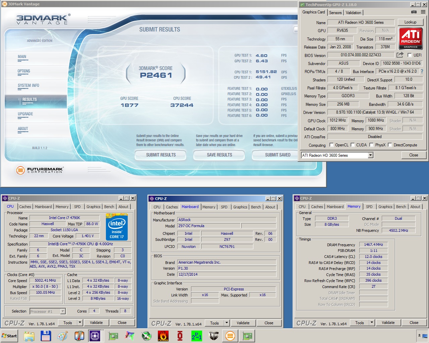
Task: Select OPTIONS in the 3DMark sidebar
Action: click(24, 71)
